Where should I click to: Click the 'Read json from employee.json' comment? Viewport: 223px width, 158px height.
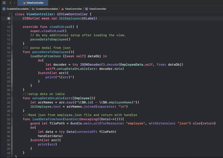(80, 115)
